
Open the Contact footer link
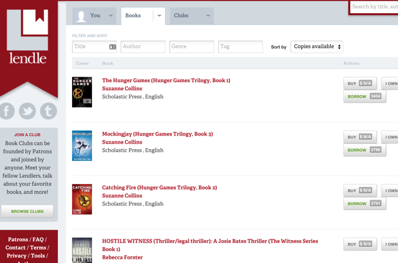[x=16, y=247]
